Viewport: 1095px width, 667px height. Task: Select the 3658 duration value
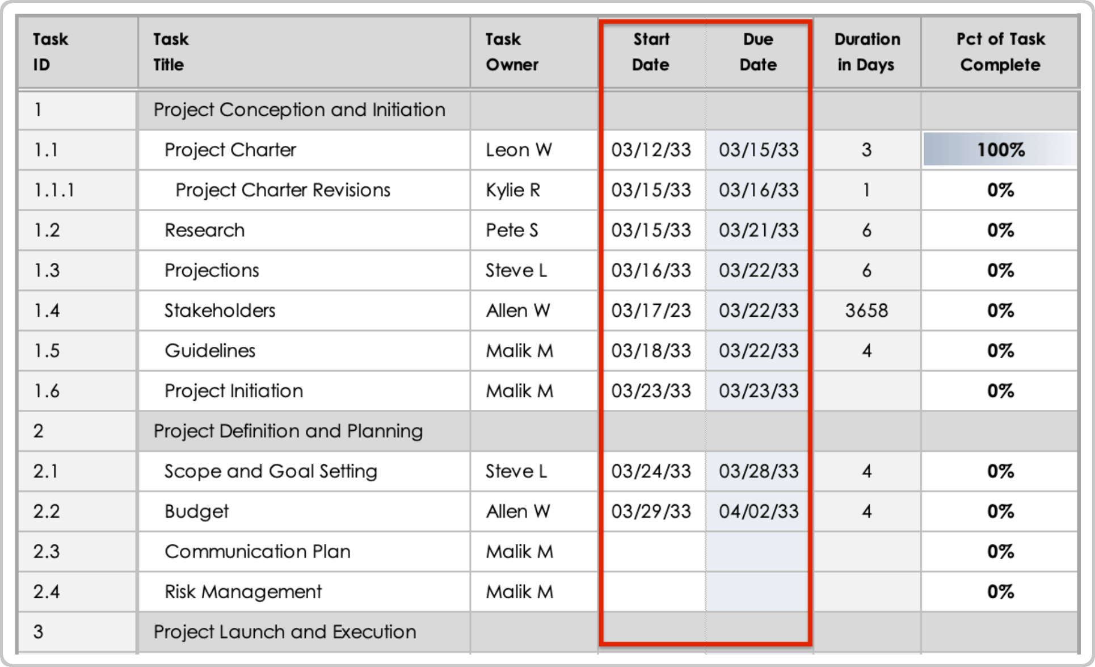pyautogui.click(x=867, y=310)
